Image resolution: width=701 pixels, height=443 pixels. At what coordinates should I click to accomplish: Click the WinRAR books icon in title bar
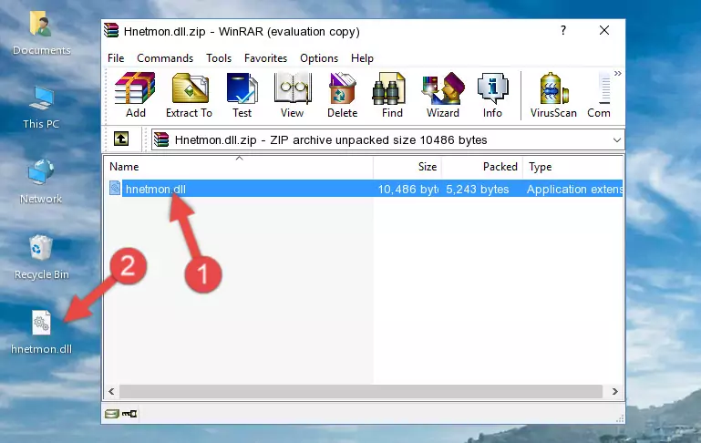point(111,30)
